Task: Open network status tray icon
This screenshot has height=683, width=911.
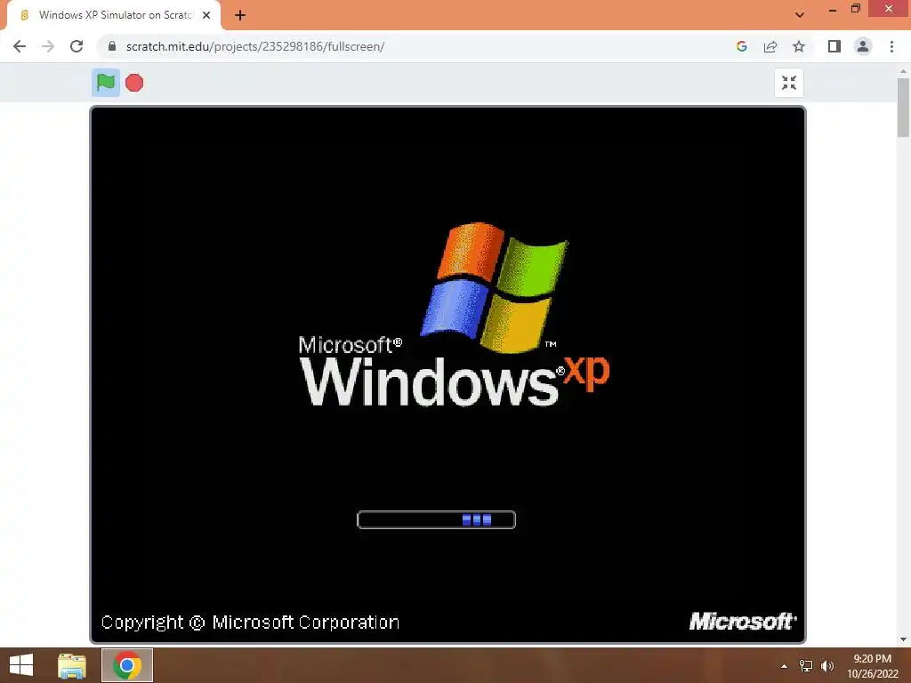Action: pyautogui.click(x=806, y=666)
